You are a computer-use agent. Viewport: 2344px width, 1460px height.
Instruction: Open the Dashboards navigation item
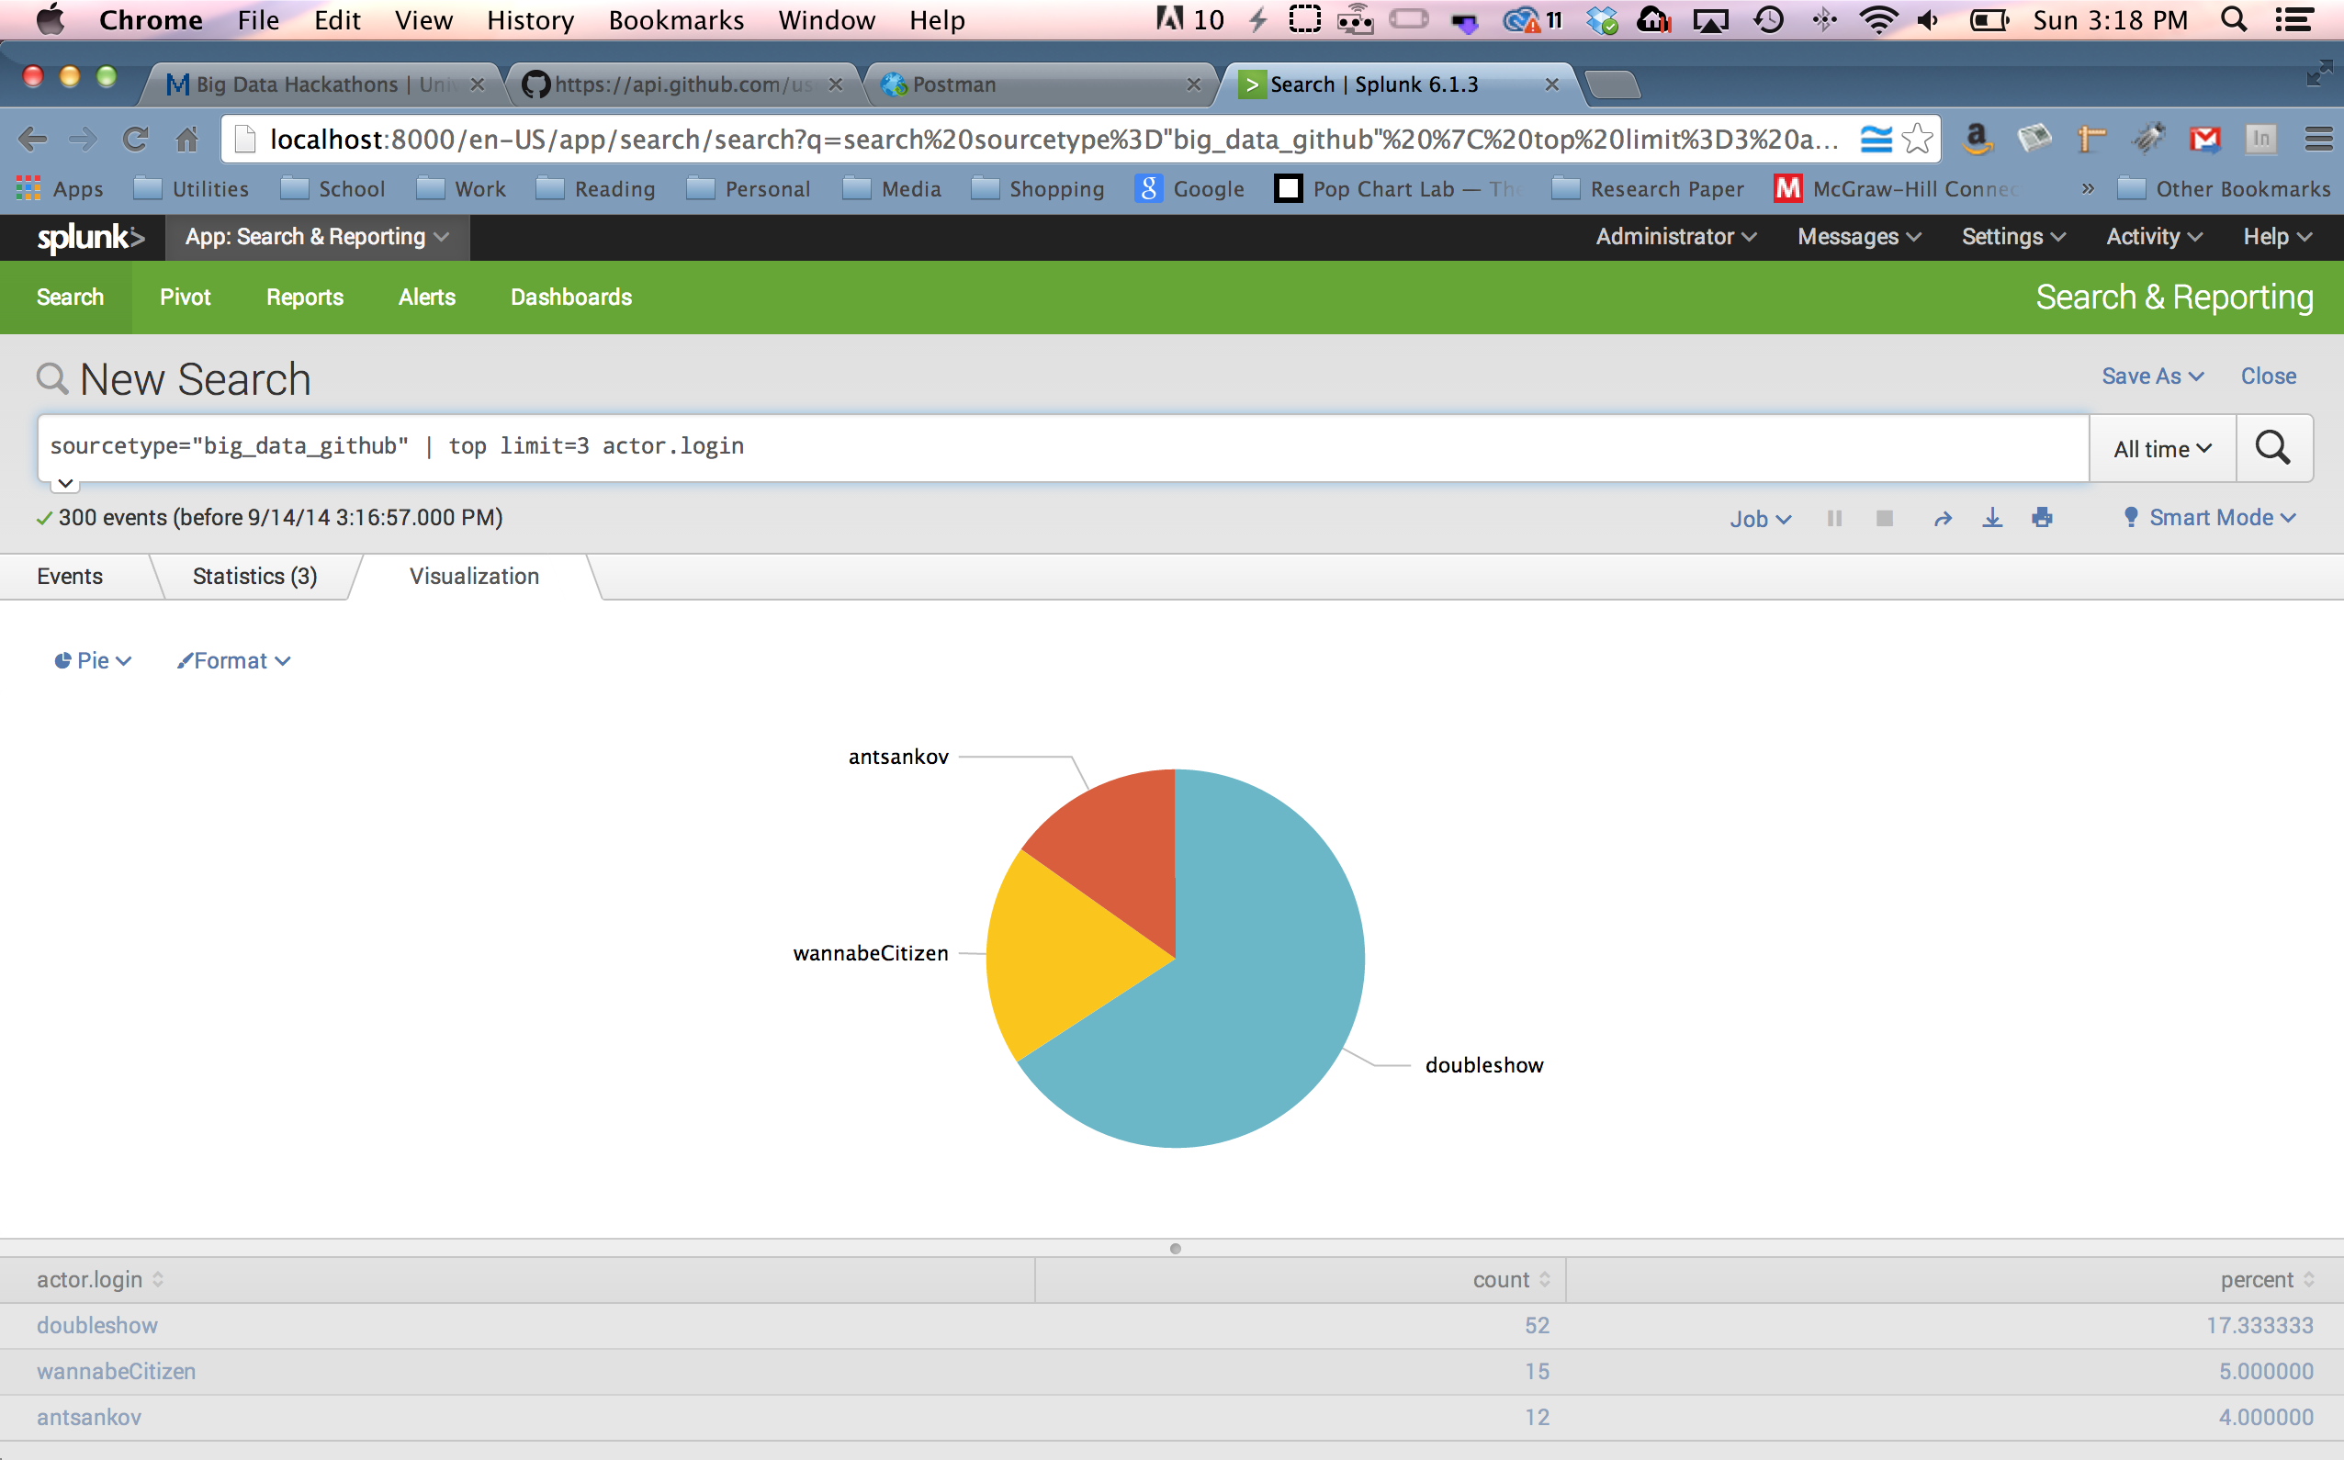click(570, 298)
